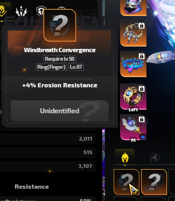
Task: Select the golden helmet equipment tab at top
Action: tap(3, 11)
